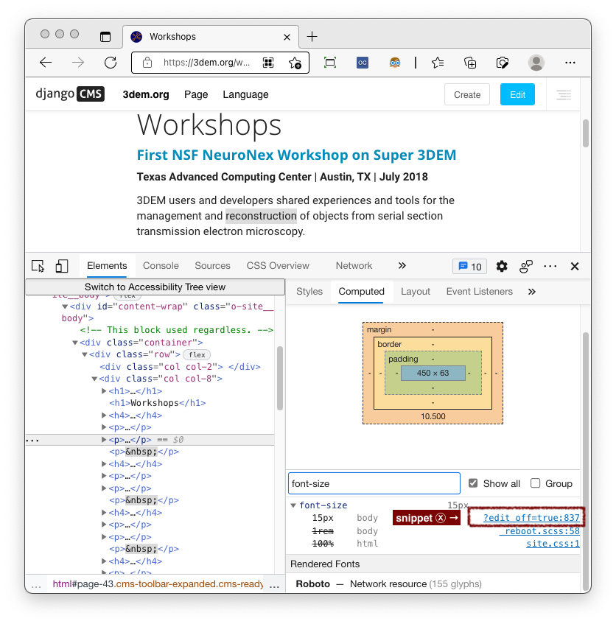Reload the current page

111,63
